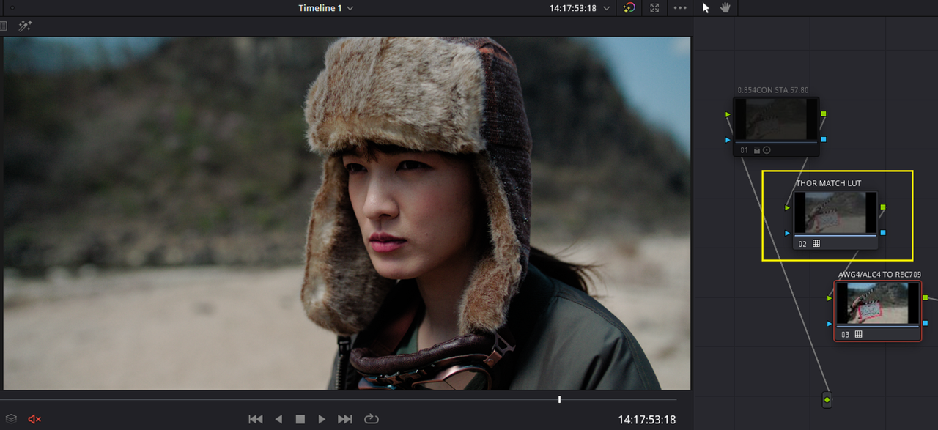Jump to the last frame

[x=344, y=419]
